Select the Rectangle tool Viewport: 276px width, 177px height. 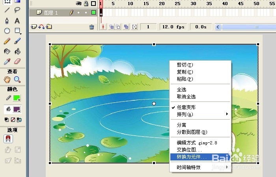[x=17, y=30]
